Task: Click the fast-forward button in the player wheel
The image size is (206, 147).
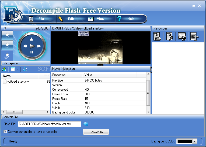Action: point(39,46)
